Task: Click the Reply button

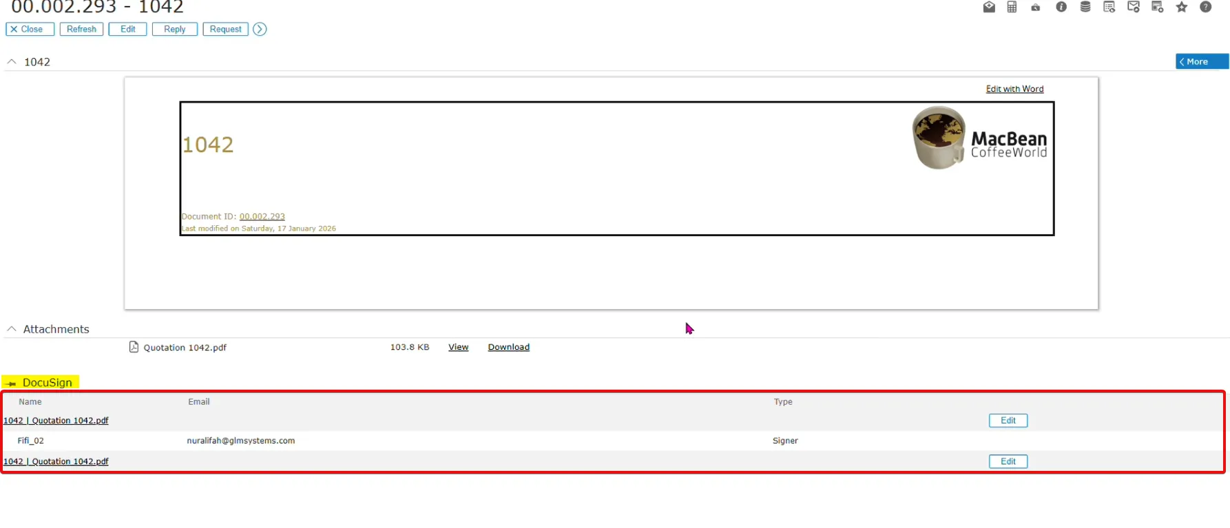Action: tap(175, 29)
